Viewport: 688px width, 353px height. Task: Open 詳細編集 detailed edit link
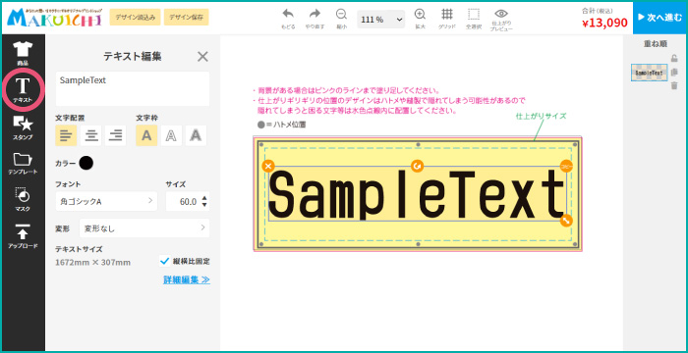(187, 279)
